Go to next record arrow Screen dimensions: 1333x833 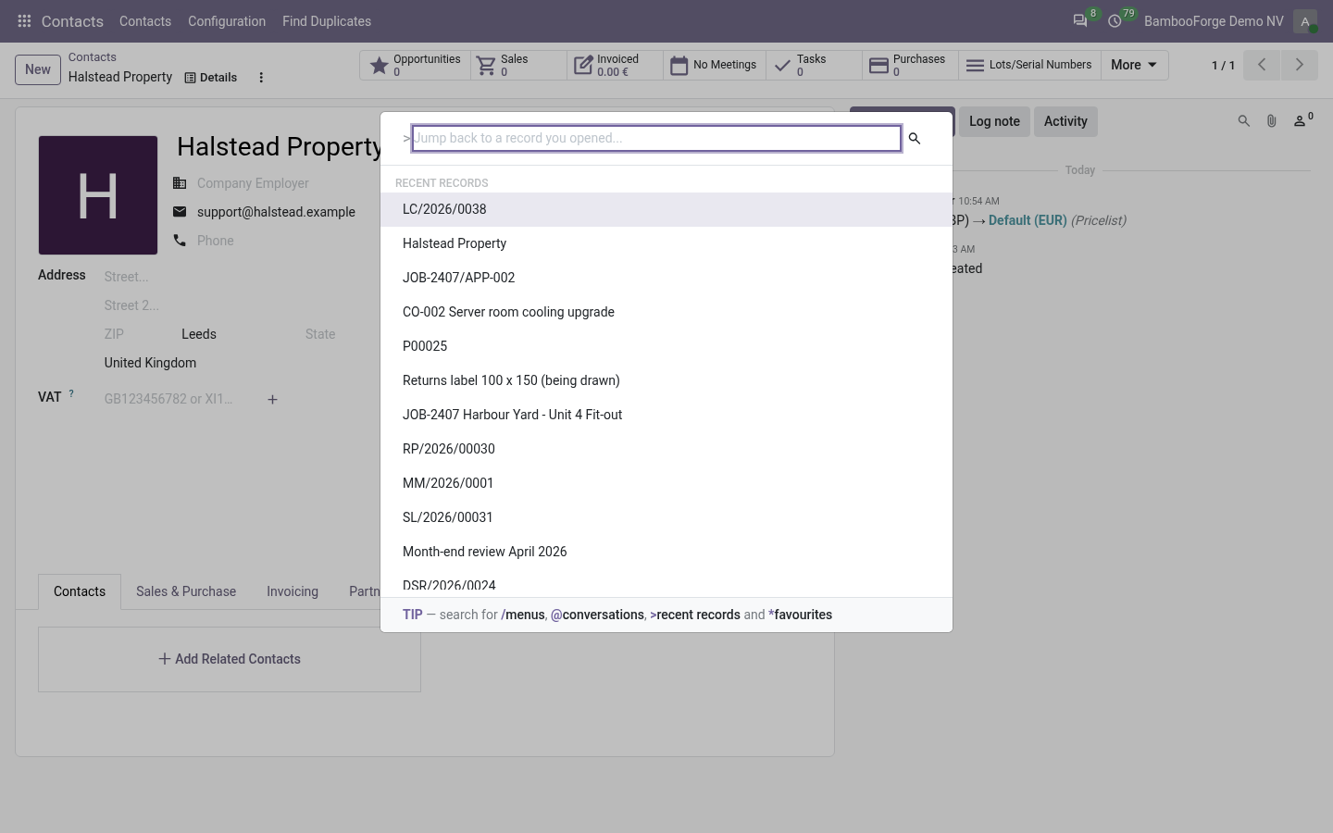point(1300,65)
